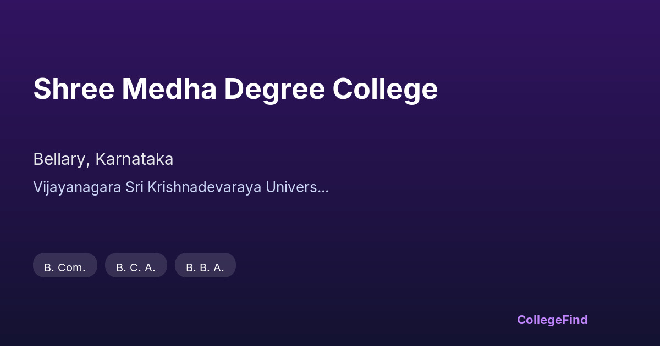Click the word "Degree" in the title
The width and height of the screenshot is (660, 346).
pyautogui.click(x=274, y=89)
